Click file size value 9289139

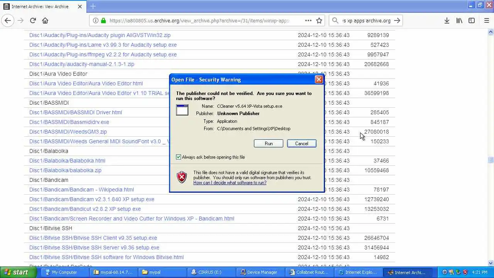[x=378, y=35]
